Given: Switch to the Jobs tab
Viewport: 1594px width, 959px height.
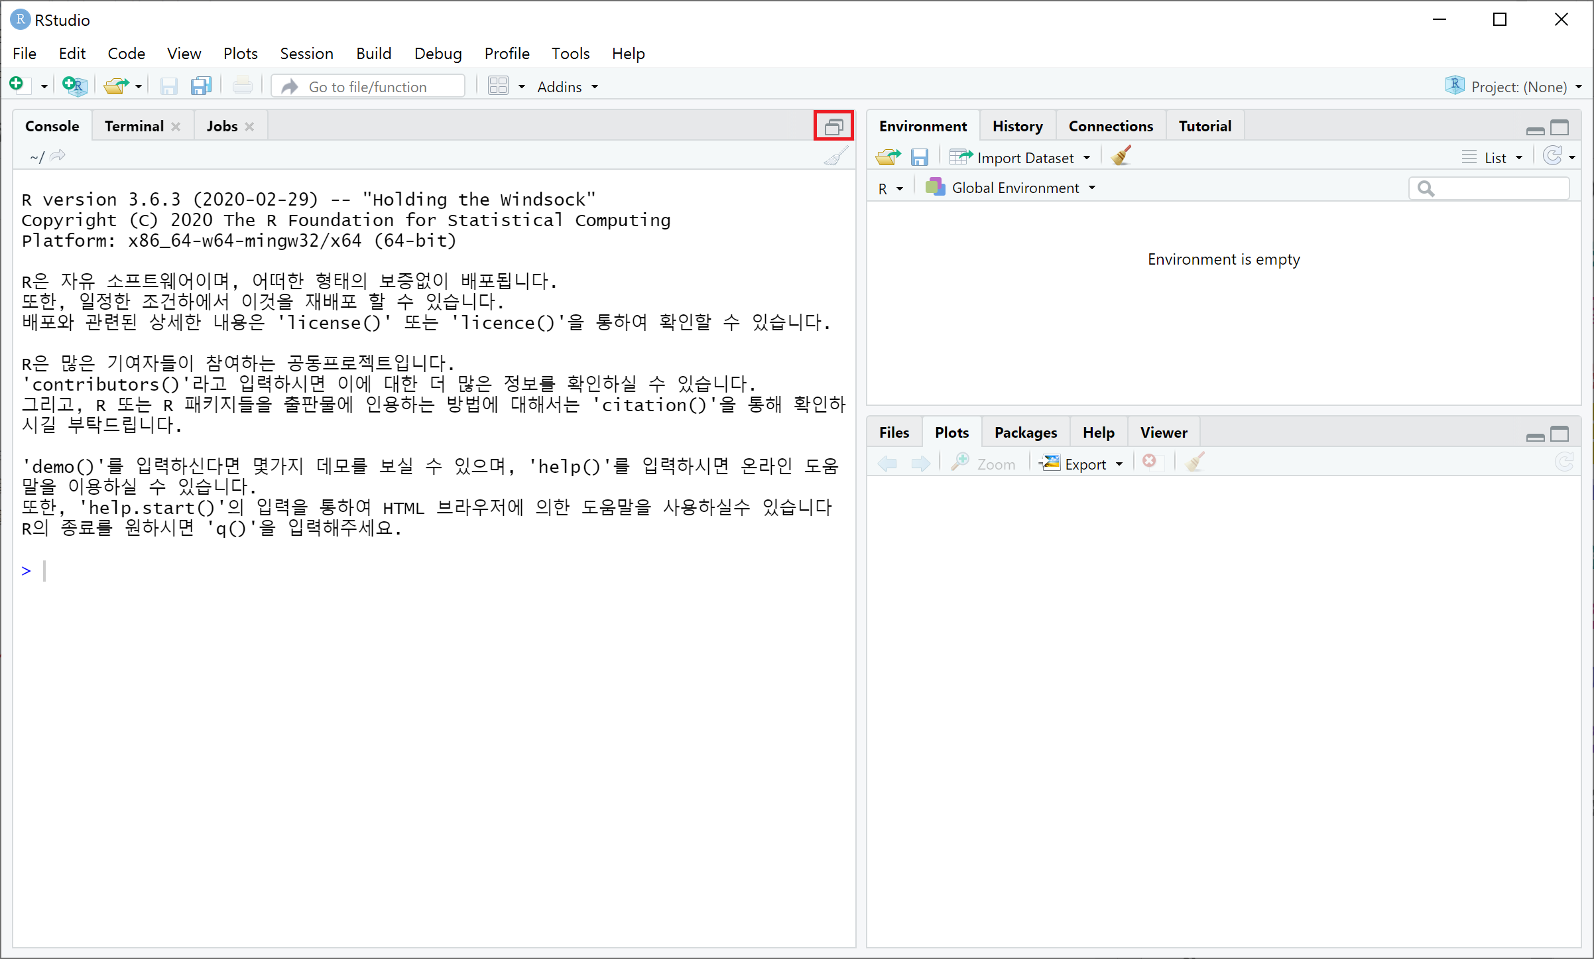Looking at the screenshot, I should [221, 126].
